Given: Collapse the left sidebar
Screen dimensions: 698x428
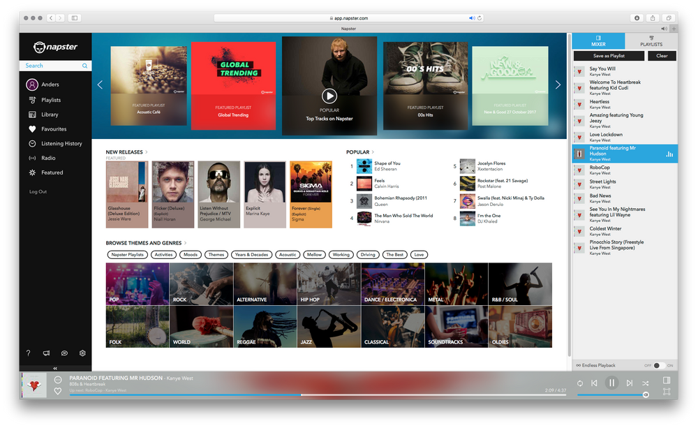Looking at the screenshot, I should point(55,369).
